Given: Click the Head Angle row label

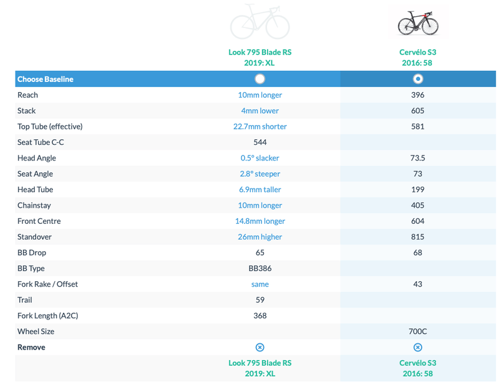Looking at the screenshot, I should [37, 158].
